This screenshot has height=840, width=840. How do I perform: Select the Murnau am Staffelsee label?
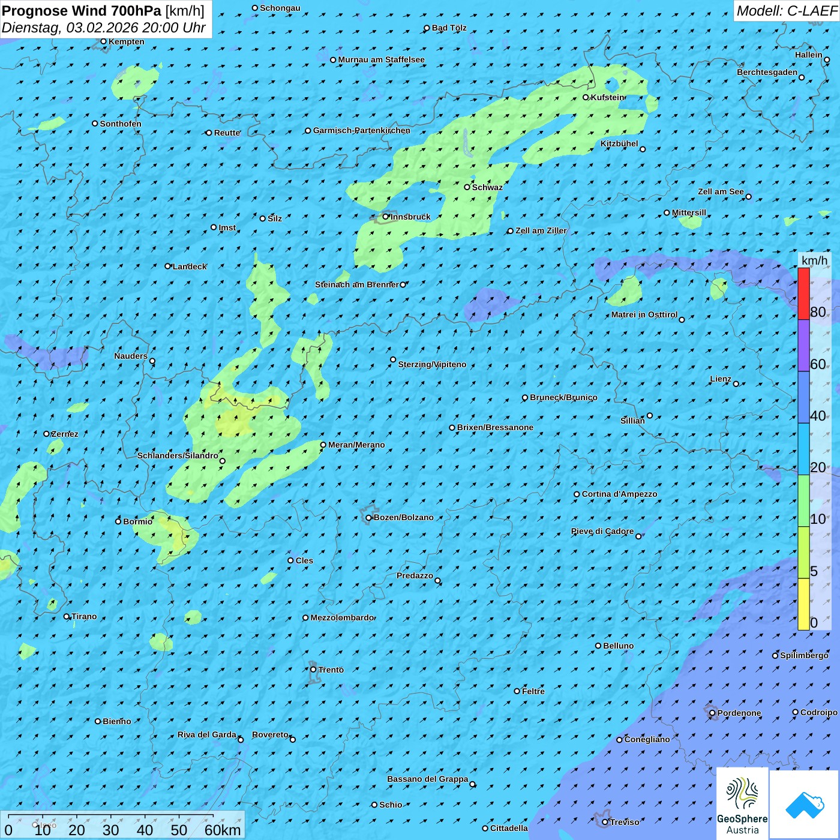[x=381, y=59]
